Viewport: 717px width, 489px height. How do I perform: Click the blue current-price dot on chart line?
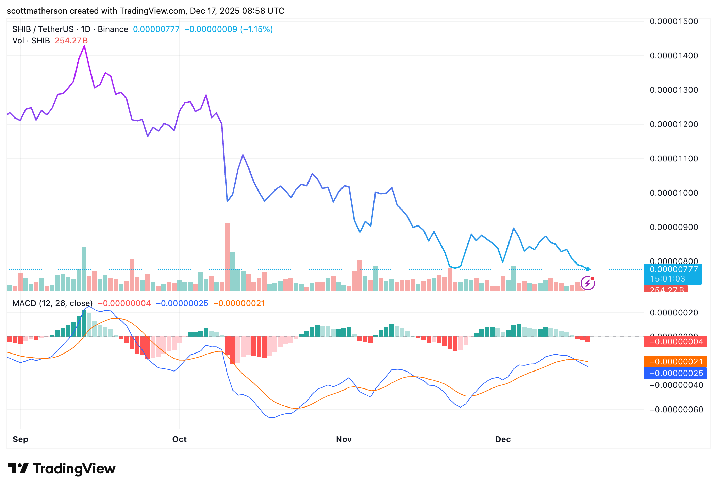587,269
